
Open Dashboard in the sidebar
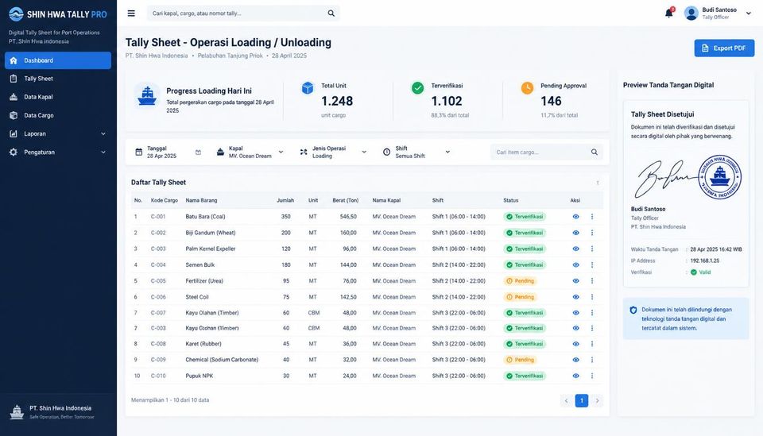coord(58,60)
